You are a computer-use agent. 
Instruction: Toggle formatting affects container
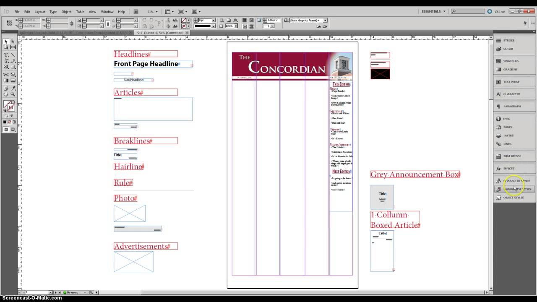[x=7, y=116]
